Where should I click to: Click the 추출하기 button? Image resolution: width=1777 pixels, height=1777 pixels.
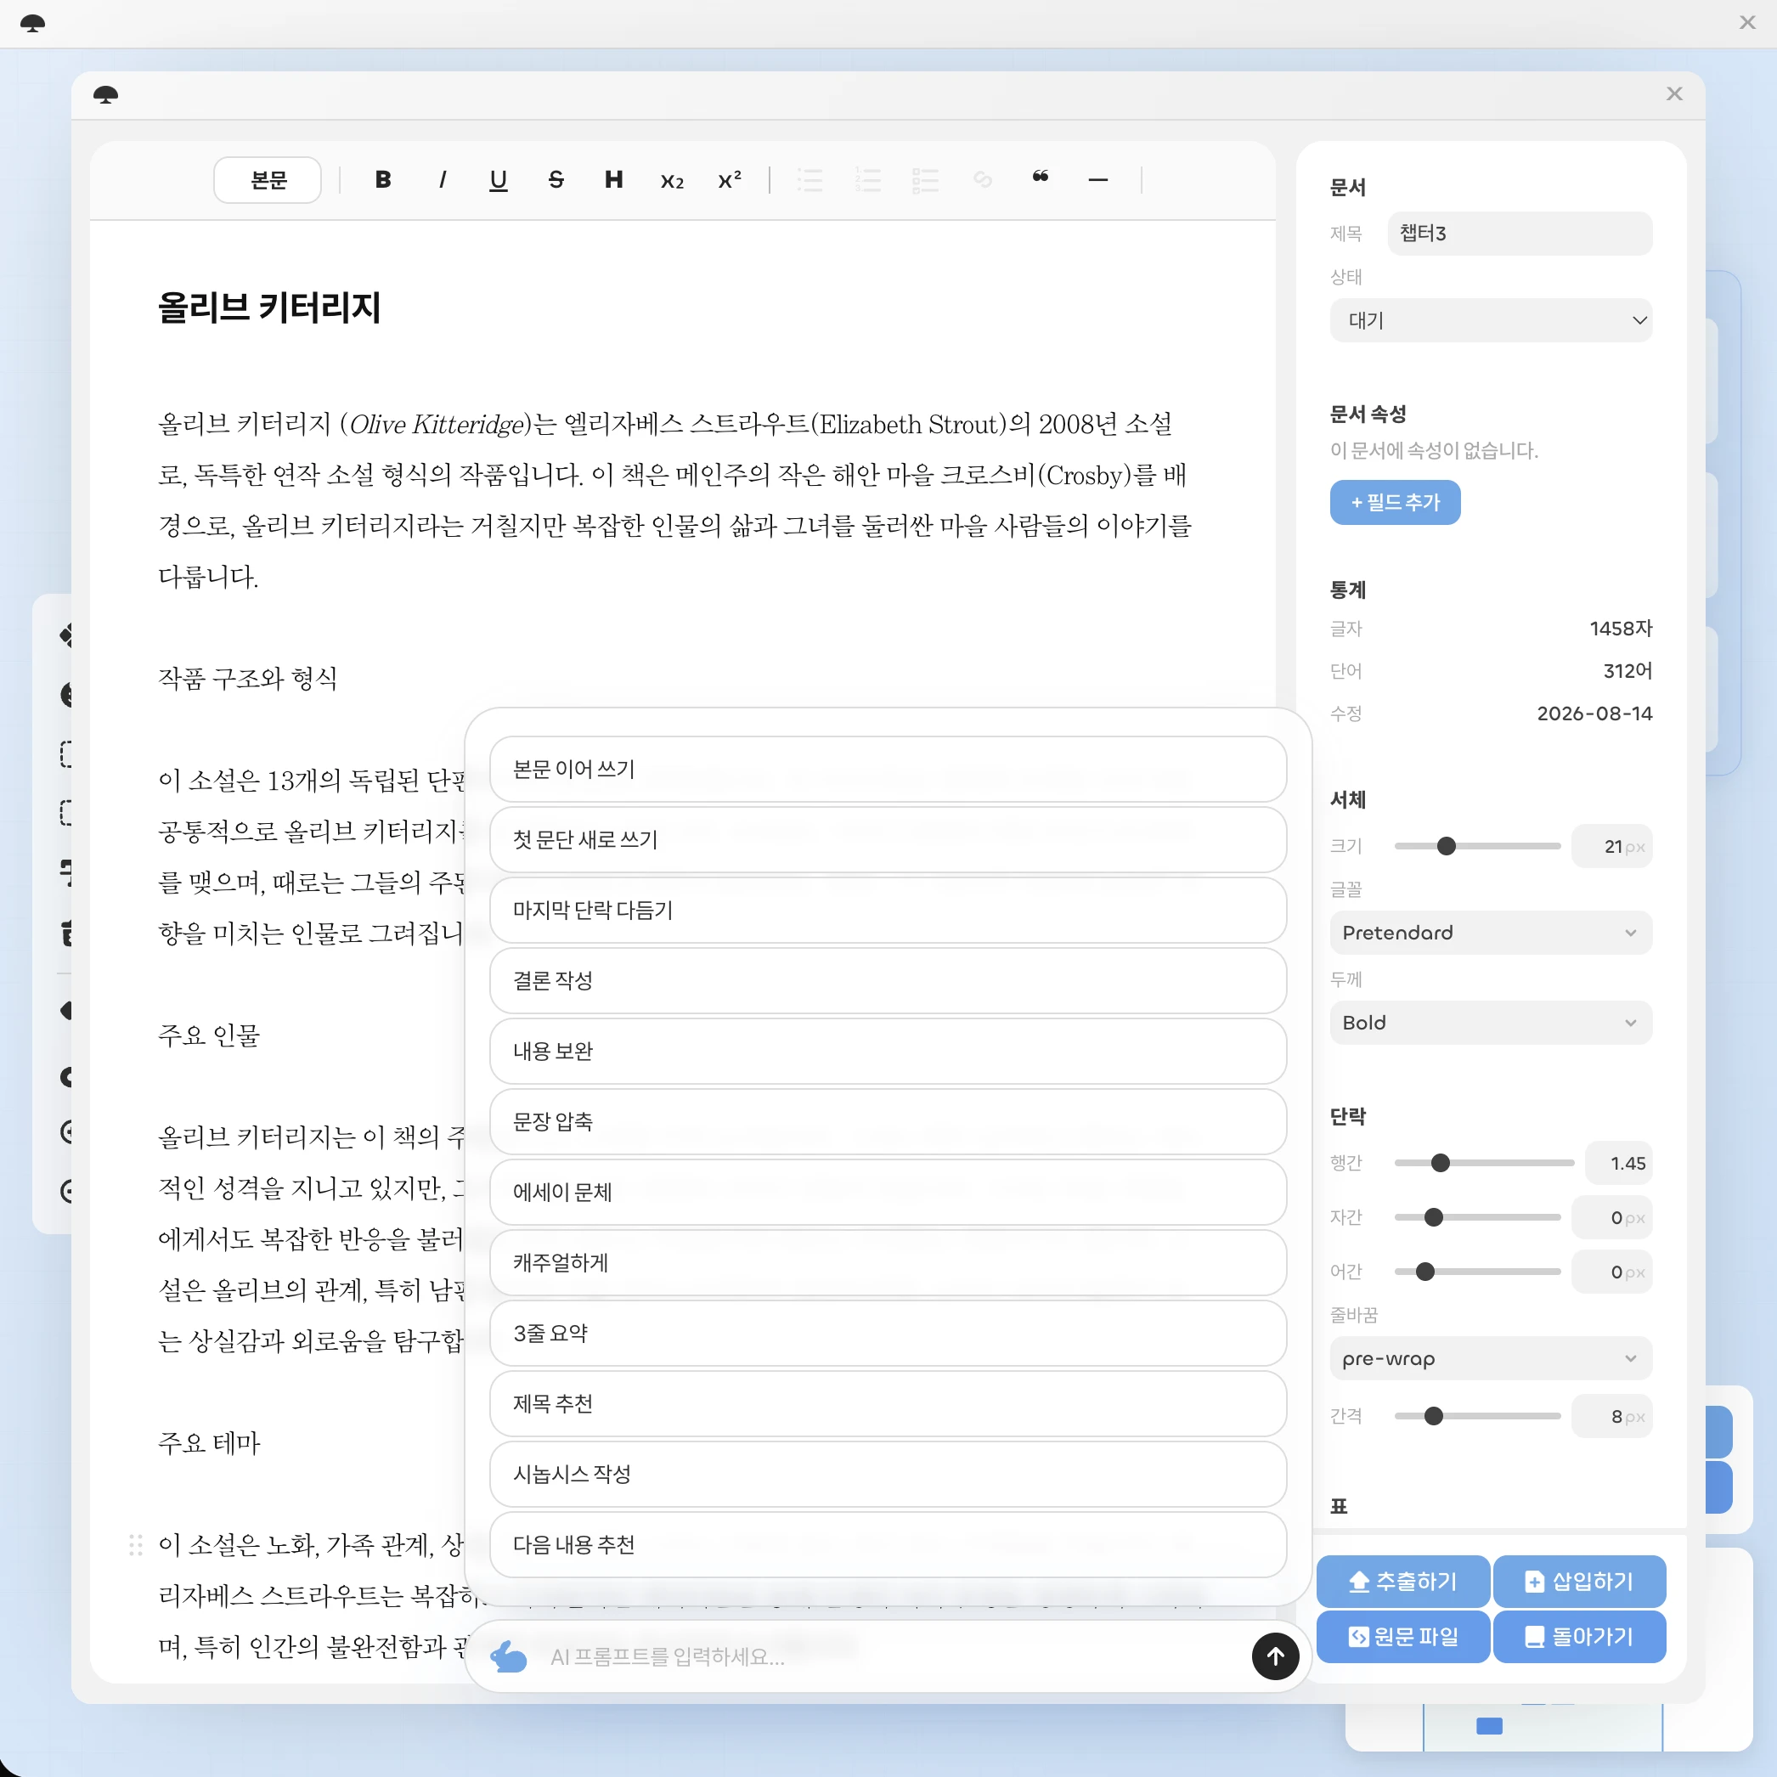1402,1581
